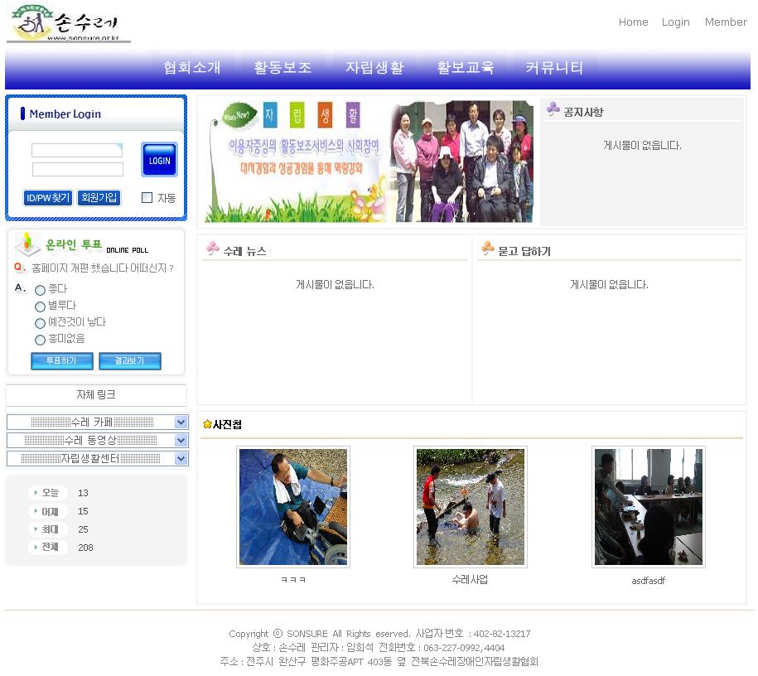This screenshot has height=676, width=758.
Task: Select the 별루다 poll option
Action: coord(40,307)
